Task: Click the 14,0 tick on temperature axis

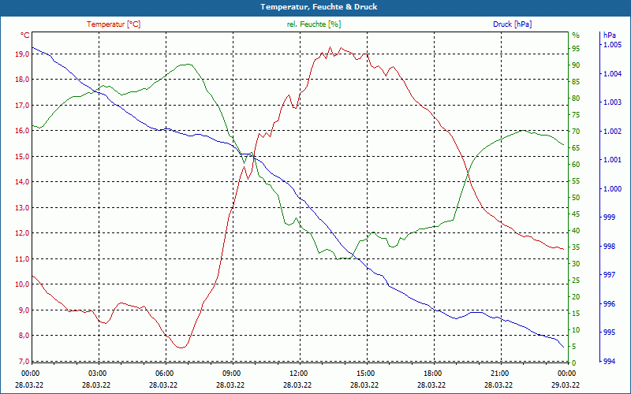Action: coord(23,182)
